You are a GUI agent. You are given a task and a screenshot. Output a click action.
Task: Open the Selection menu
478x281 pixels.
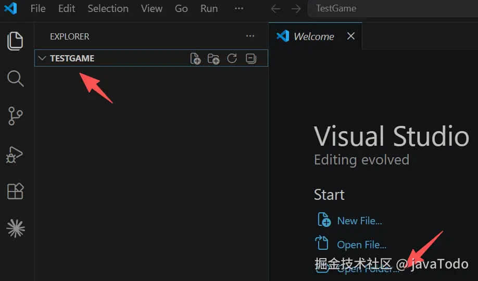[x=108, y=9]
